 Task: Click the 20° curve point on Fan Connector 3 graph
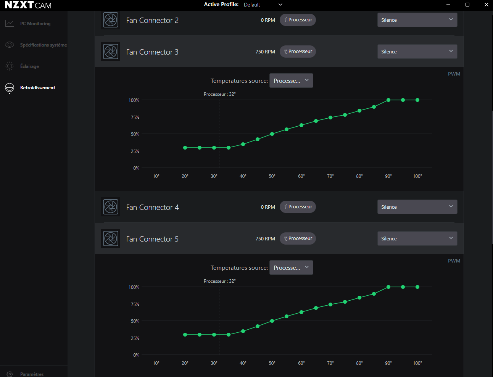tap(185, 148)
